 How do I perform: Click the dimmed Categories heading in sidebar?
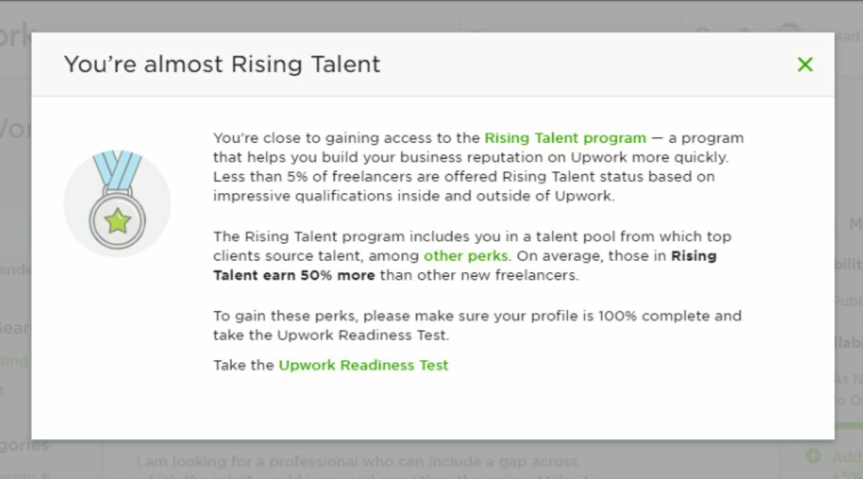[24, 445]
